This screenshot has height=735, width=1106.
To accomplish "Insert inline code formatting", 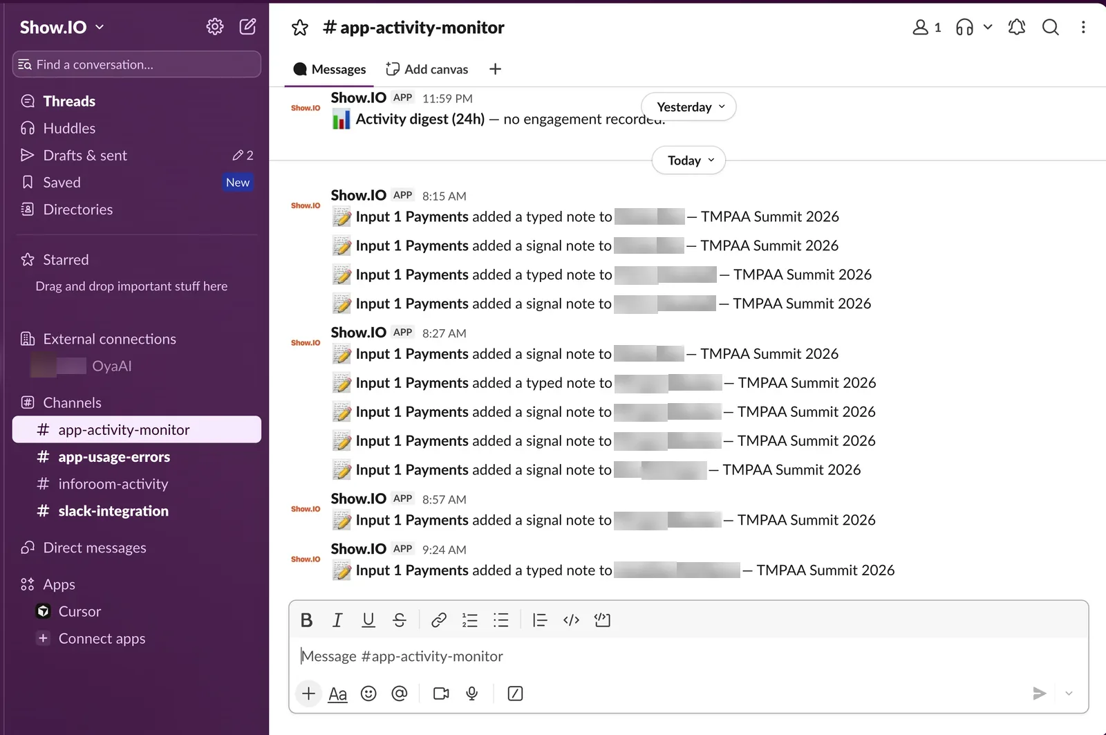I will coord(571,620).
